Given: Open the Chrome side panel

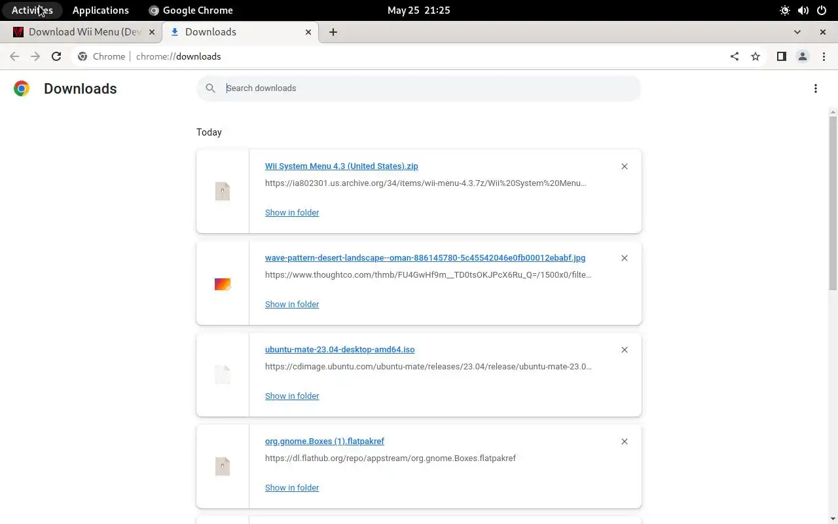Looking at the screenshot, I should [781, 56].
